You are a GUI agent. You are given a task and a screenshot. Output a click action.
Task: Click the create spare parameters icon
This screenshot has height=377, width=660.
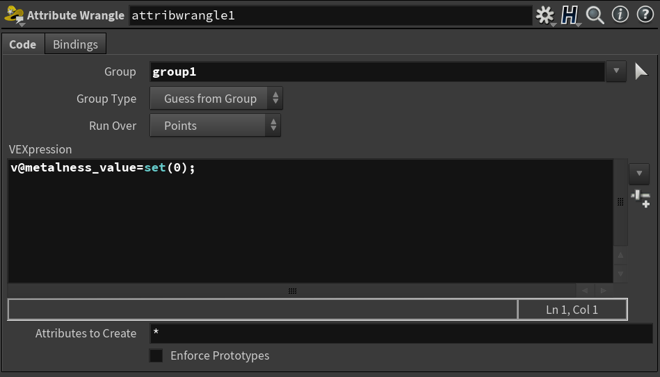[x=641, y=199]
